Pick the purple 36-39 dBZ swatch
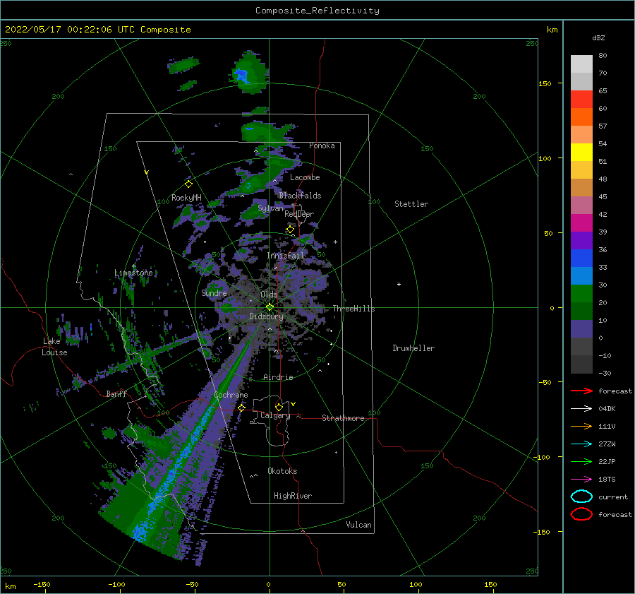635x594 pixels. [x=581, y=240]
